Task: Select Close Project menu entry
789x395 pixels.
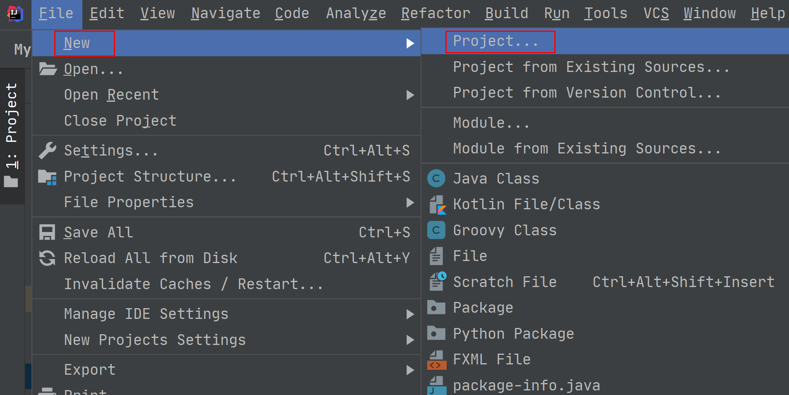Action: click(120, 121)
